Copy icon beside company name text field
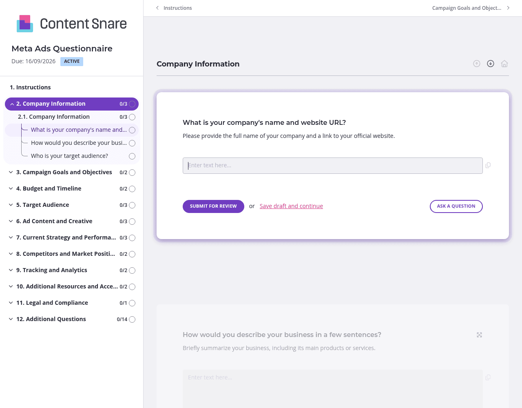 coord(488,165)
